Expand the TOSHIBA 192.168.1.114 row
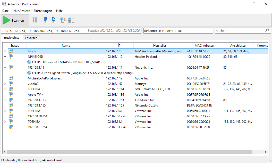The height and width of the screenshot is (163, 272). coord(5,89)
